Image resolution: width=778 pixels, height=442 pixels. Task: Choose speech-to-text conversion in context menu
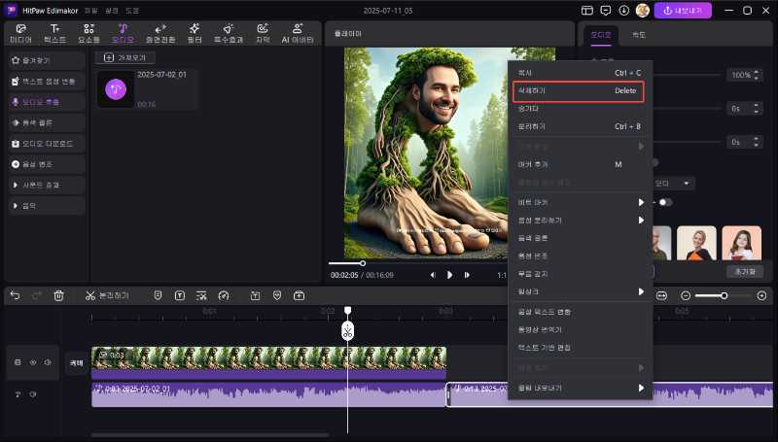(580, 312)
